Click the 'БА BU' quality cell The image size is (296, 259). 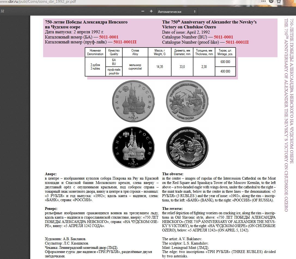pos(114,62)
